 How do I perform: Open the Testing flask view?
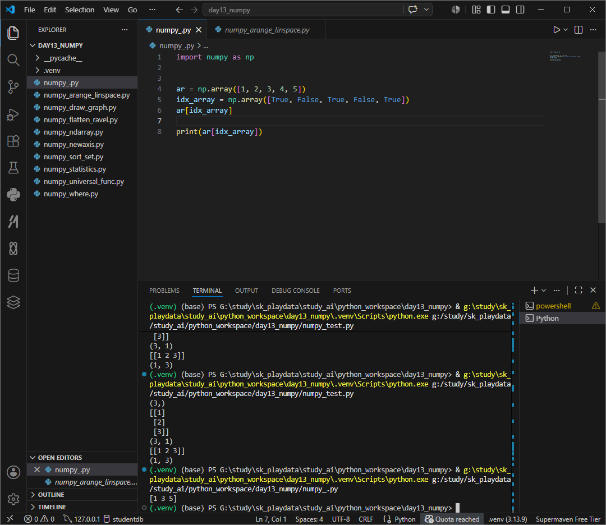13,168
